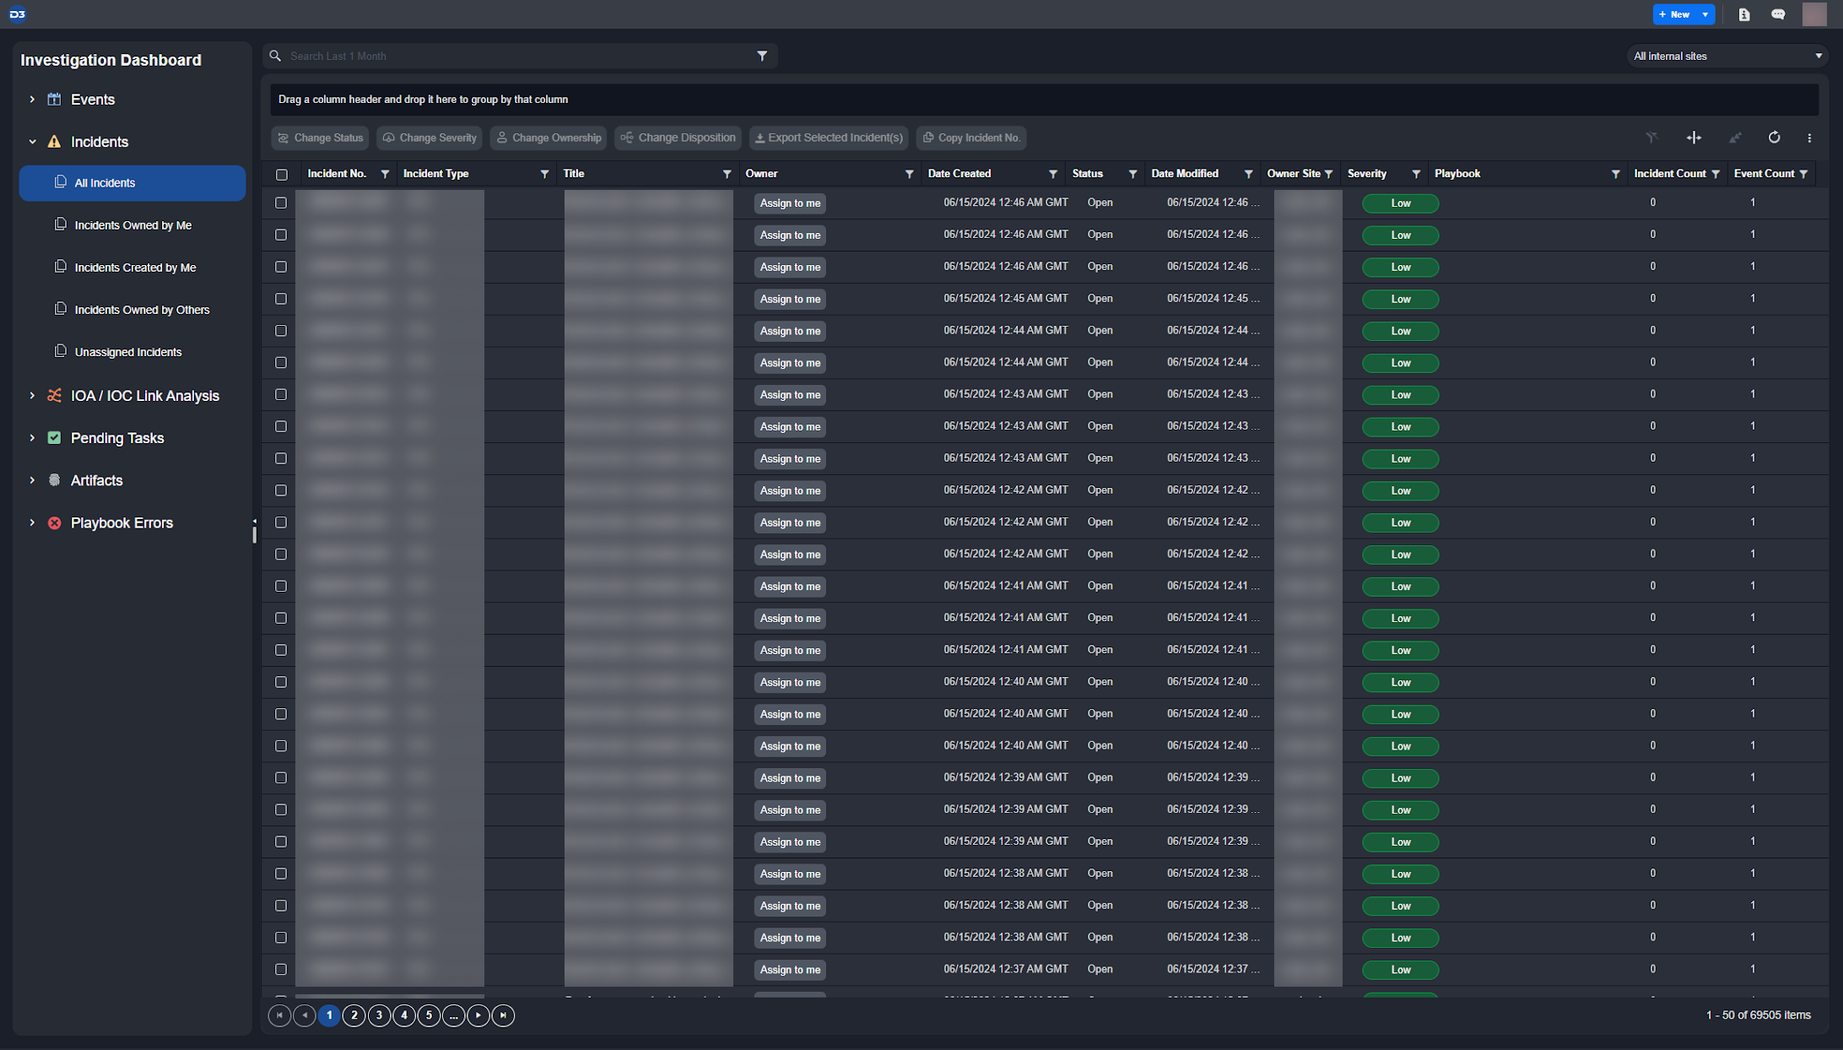Image resolution: width=1843 pixels, height=1050 pixels.
Task: Open the All internal sites dropdown
Action: click(1727, 56)
